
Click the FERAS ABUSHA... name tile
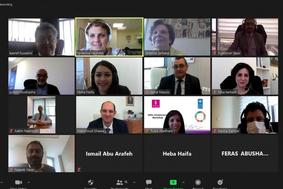245,153
